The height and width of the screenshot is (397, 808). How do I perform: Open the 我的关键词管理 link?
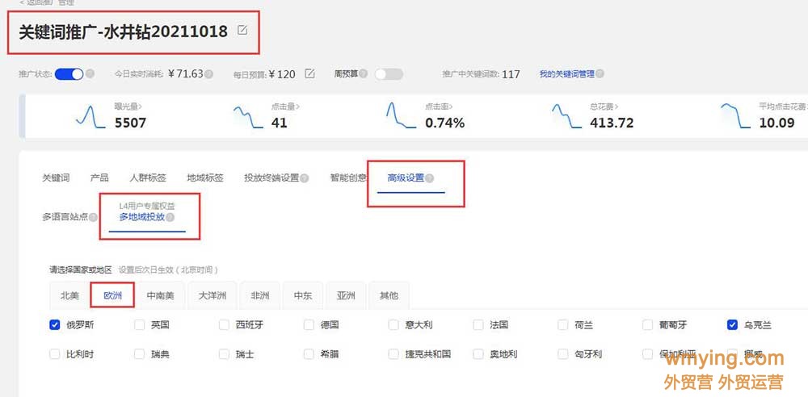(567, 74)
